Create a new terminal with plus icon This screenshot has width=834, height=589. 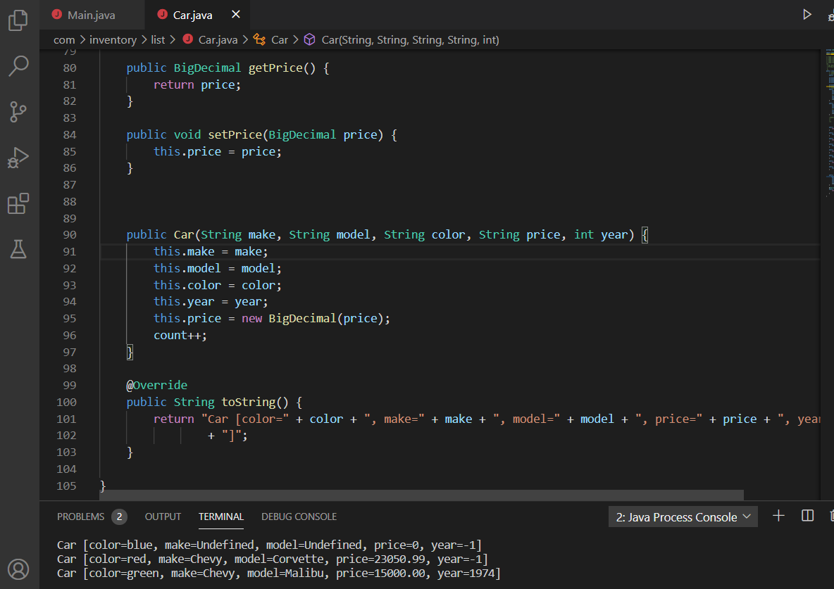click(x=778, y=516)
